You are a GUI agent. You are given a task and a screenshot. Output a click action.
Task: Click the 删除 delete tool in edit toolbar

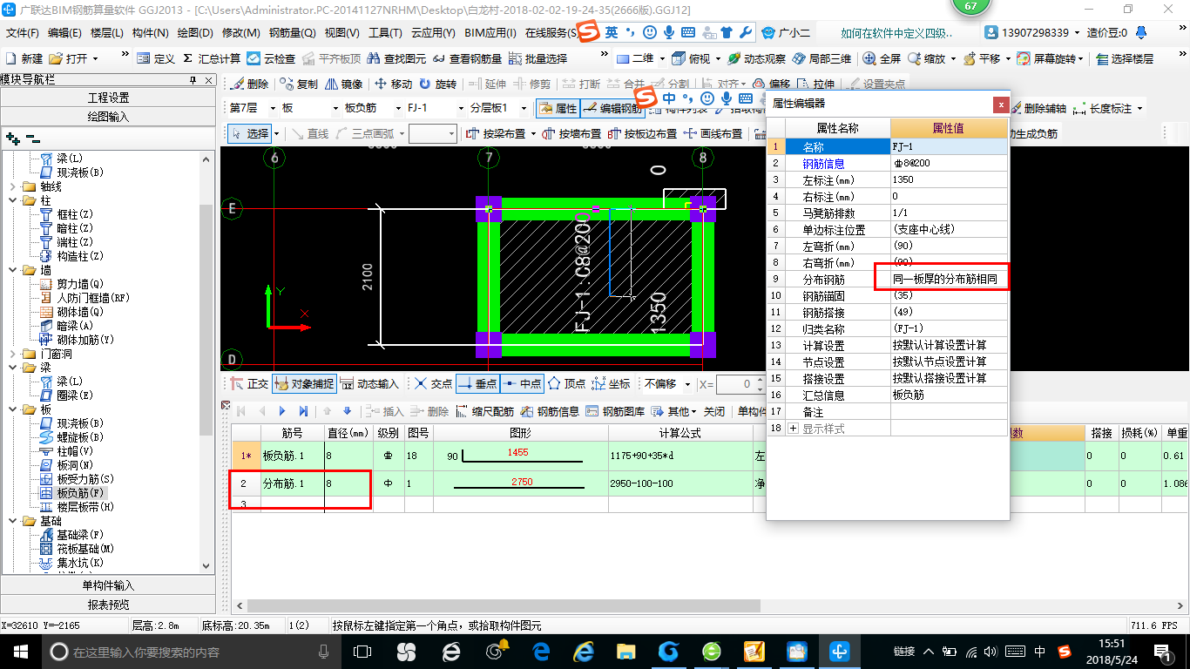tap(250, 84)
